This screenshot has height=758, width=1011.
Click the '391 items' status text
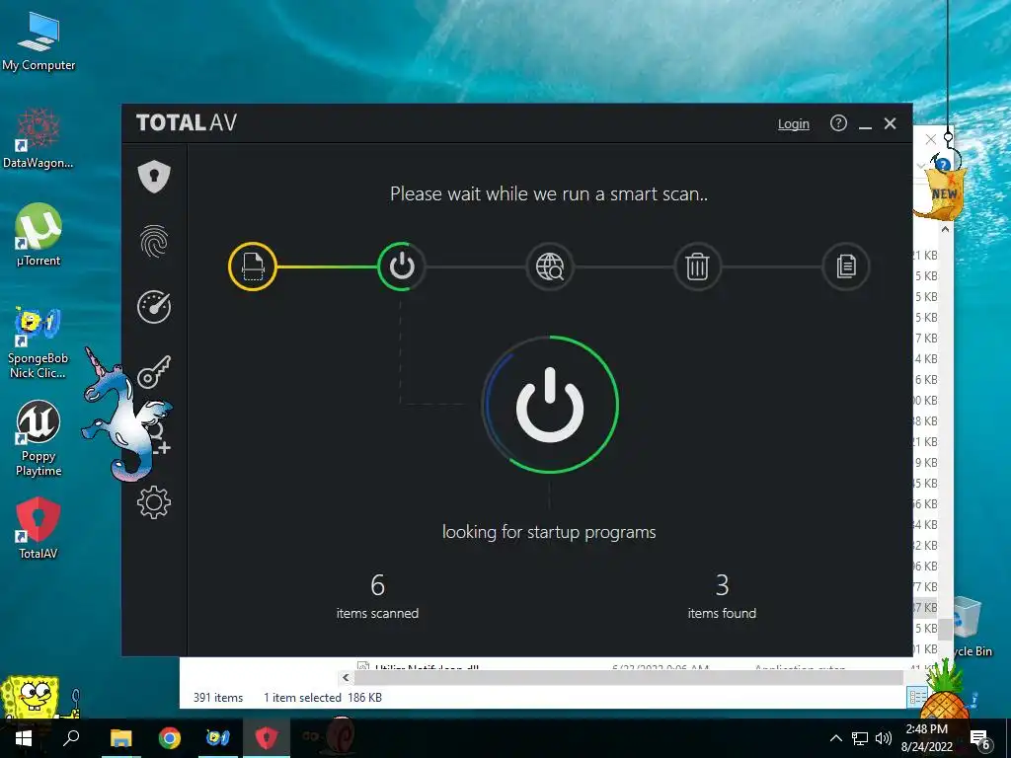218,698
